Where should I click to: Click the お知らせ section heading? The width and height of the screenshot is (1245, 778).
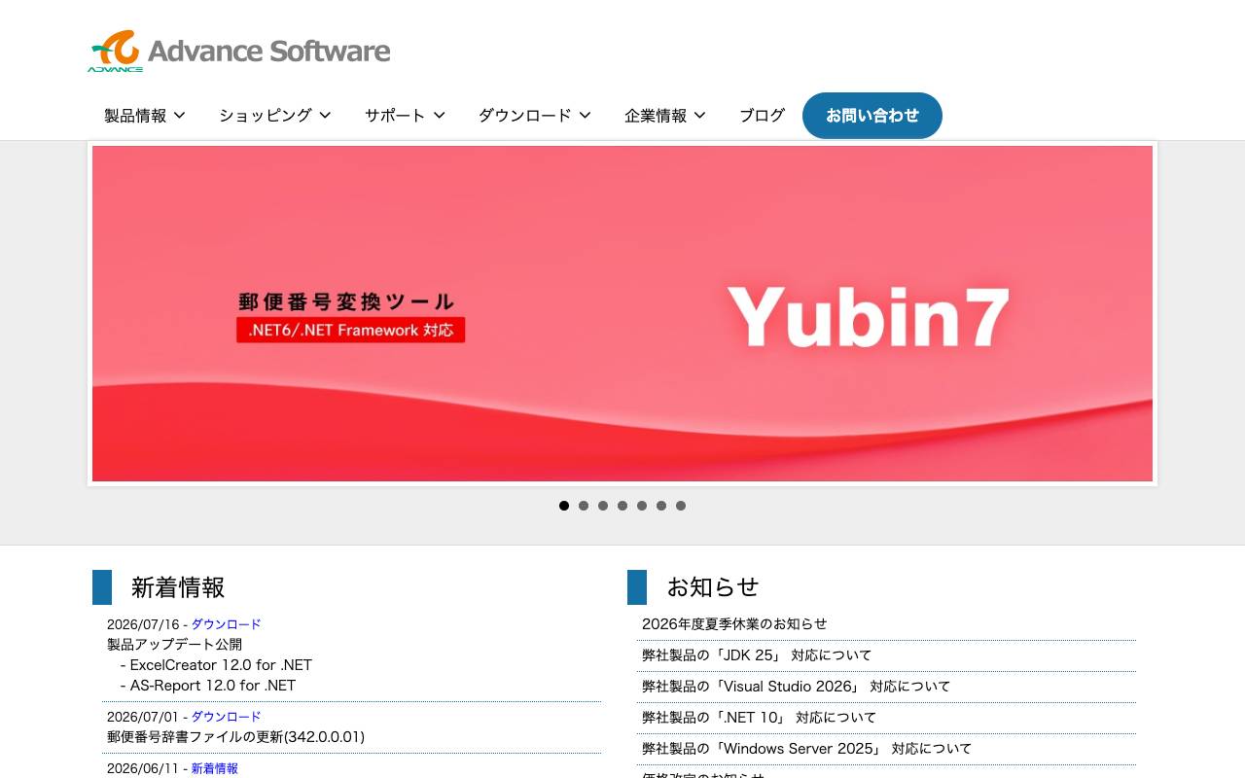713,587
